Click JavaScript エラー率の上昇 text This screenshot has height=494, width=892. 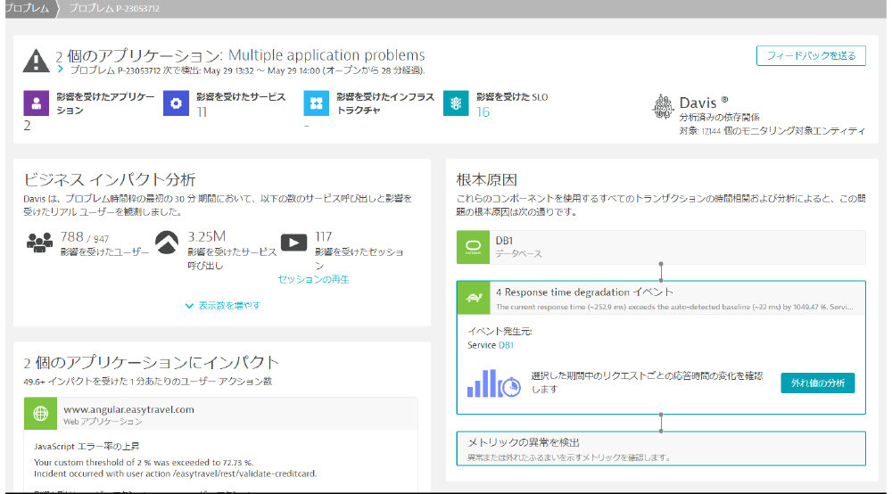coord(87,446)
